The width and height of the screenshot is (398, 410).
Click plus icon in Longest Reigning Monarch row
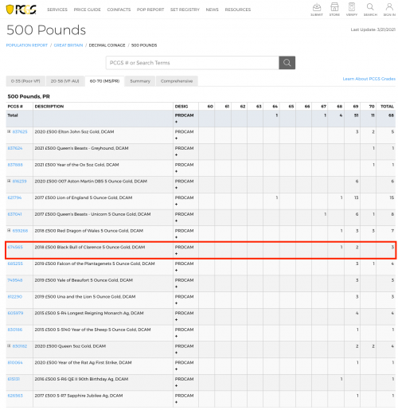point(176,320)
